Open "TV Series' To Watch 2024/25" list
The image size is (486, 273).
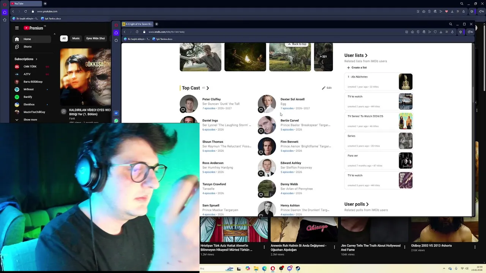(379, 121)
